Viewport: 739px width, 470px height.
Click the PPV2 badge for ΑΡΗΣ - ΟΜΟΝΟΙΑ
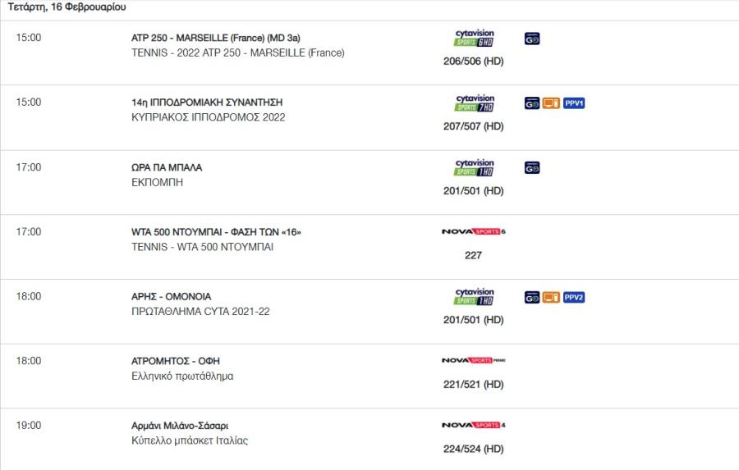574,297
